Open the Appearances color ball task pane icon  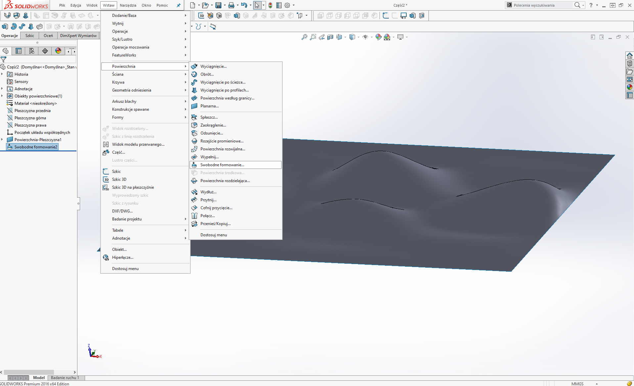[629, 87]
